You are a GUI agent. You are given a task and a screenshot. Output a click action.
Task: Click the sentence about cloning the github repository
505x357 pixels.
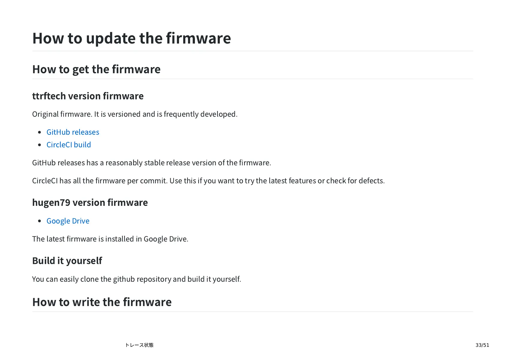tap(136, 279)
